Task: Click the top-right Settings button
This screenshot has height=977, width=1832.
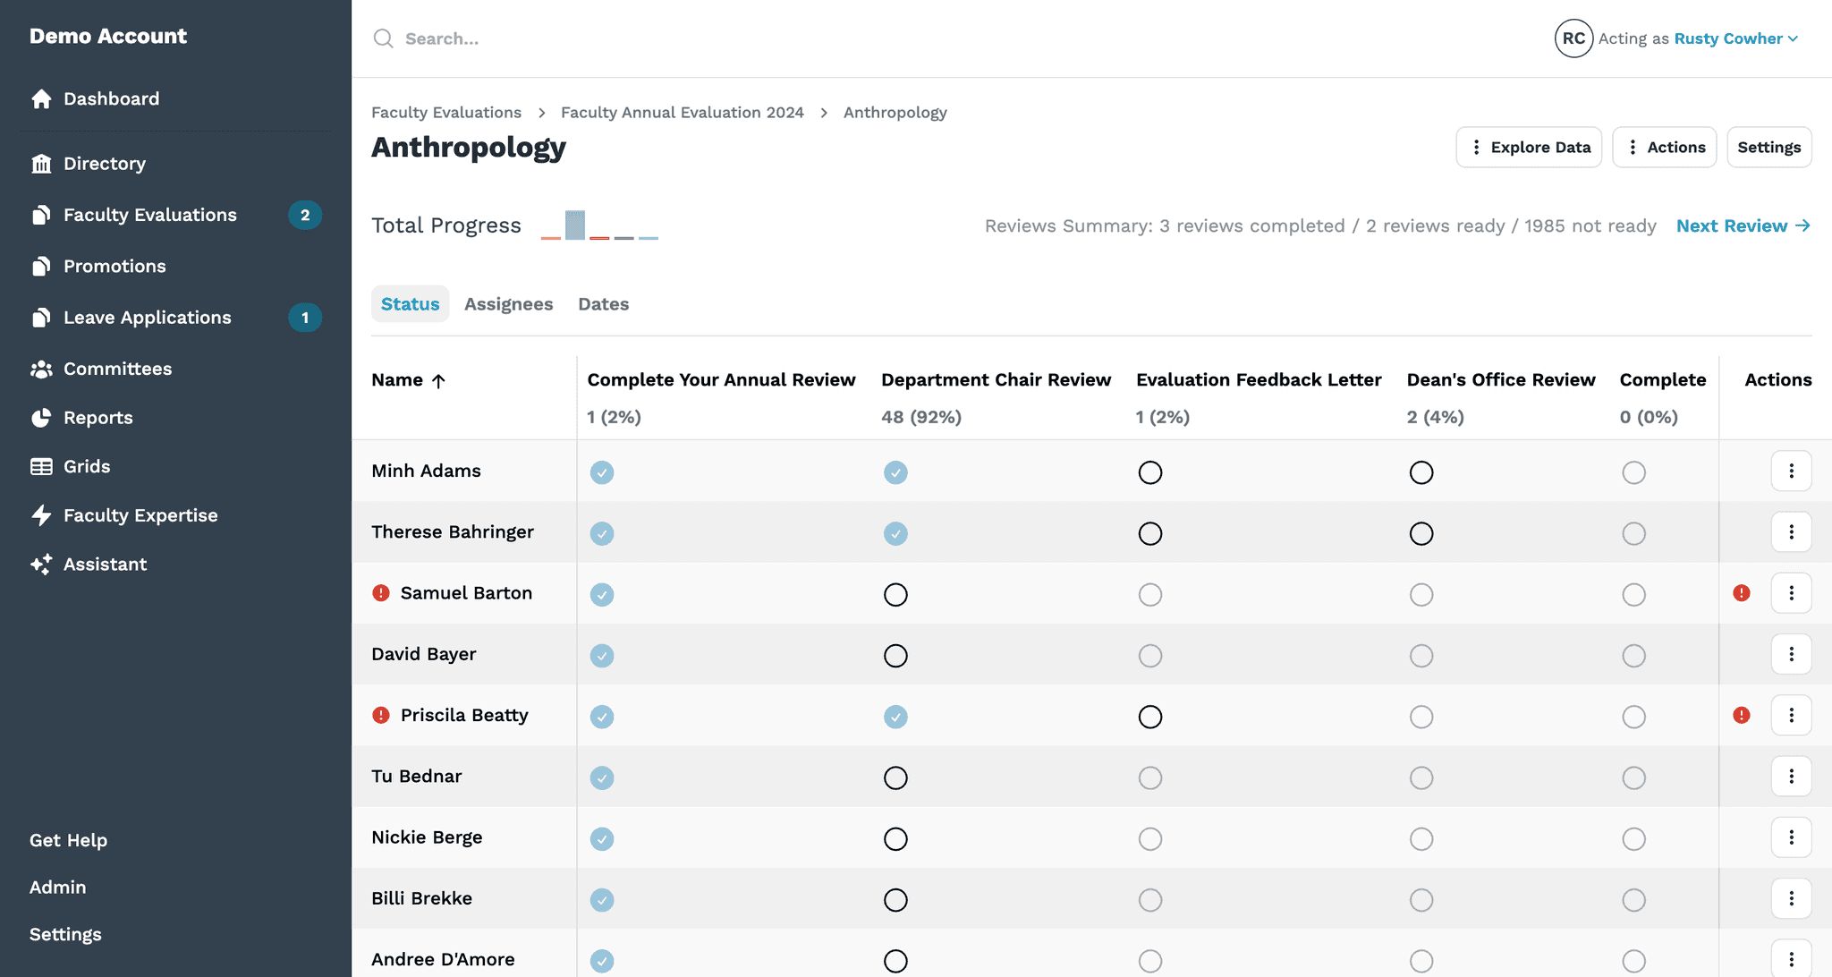Action: coord(1768,148)
